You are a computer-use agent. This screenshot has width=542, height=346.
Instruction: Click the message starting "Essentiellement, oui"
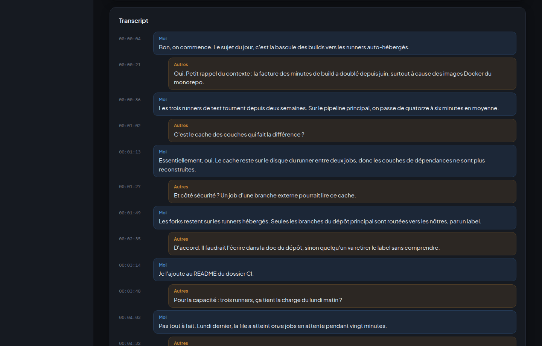(335, 161)
